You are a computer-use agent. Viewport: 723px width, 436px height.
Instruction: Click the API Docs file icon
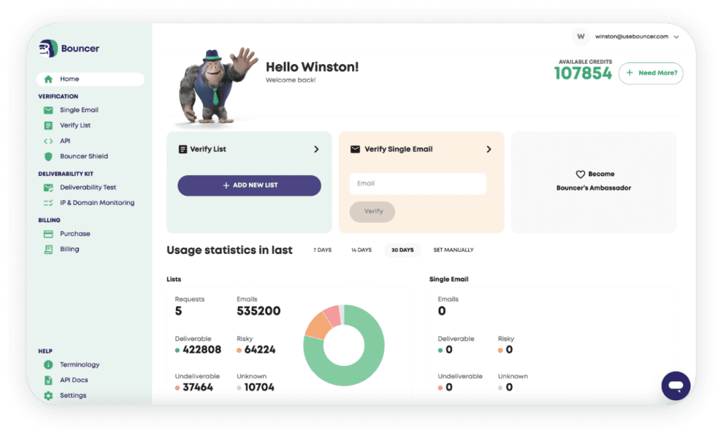pyautogui.click(x=48, y=380)
